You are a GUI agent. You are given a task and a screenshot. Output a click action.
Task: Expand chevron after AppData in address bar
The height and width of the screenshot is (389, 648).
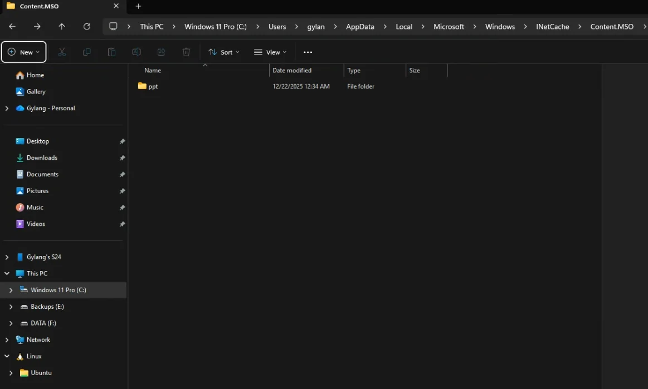[x=385, y=26]
